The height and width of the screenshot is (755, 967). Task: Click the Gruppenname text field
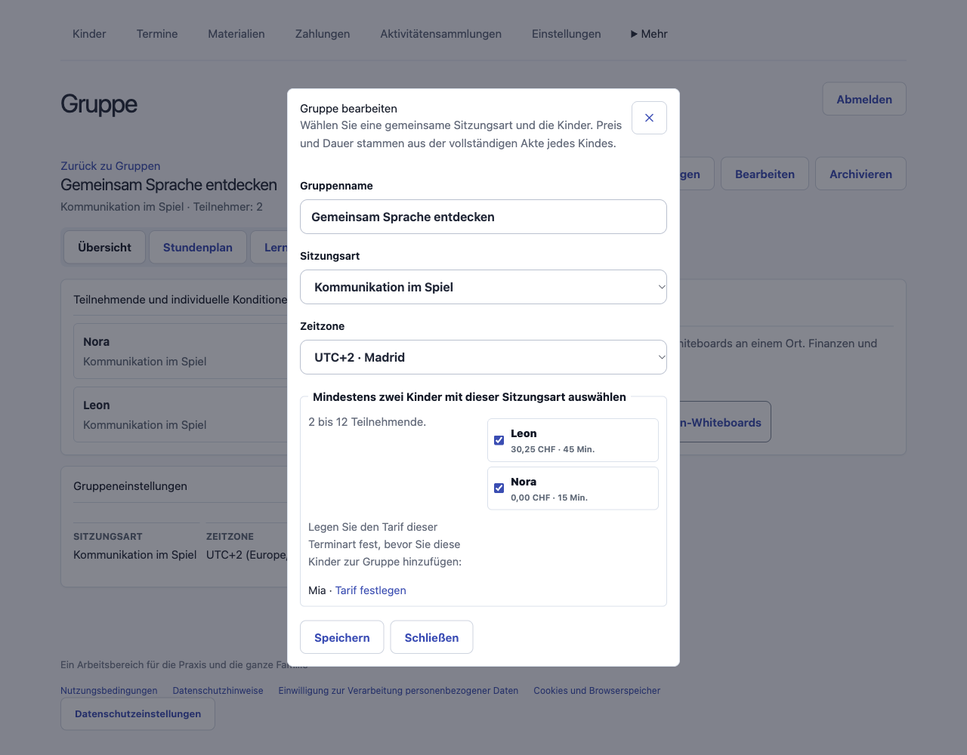pyautogui.click(x=483, y=217)
